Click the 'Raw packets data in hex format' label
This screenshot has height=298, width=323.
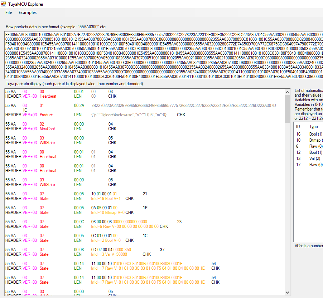coord(56,27)
